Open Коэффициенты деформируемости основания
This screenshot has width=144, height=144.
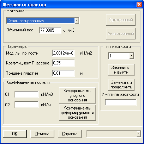[x=77, y=113]
